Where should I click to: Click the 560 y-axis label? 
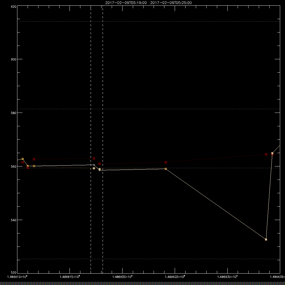(x=14, y=166)
